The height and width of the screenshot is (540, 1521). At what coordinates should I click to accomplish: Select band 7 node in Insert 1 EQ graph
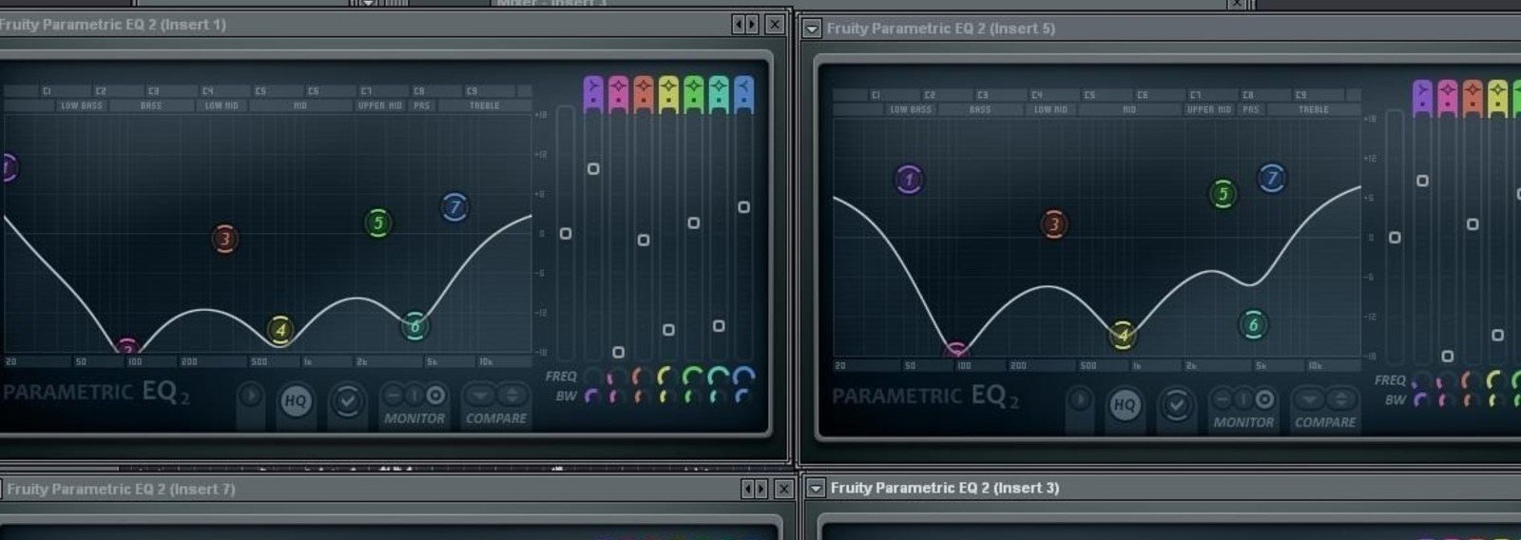(454, 206)
